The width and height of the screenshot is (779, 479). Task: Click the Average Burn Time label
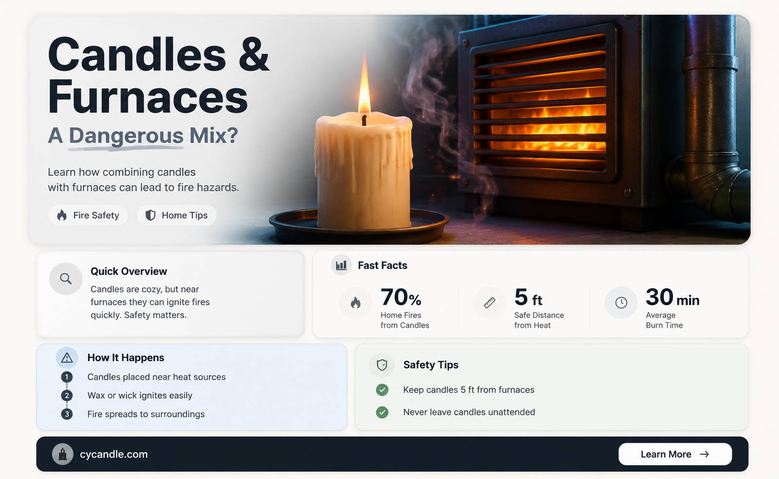click(664, 320)
